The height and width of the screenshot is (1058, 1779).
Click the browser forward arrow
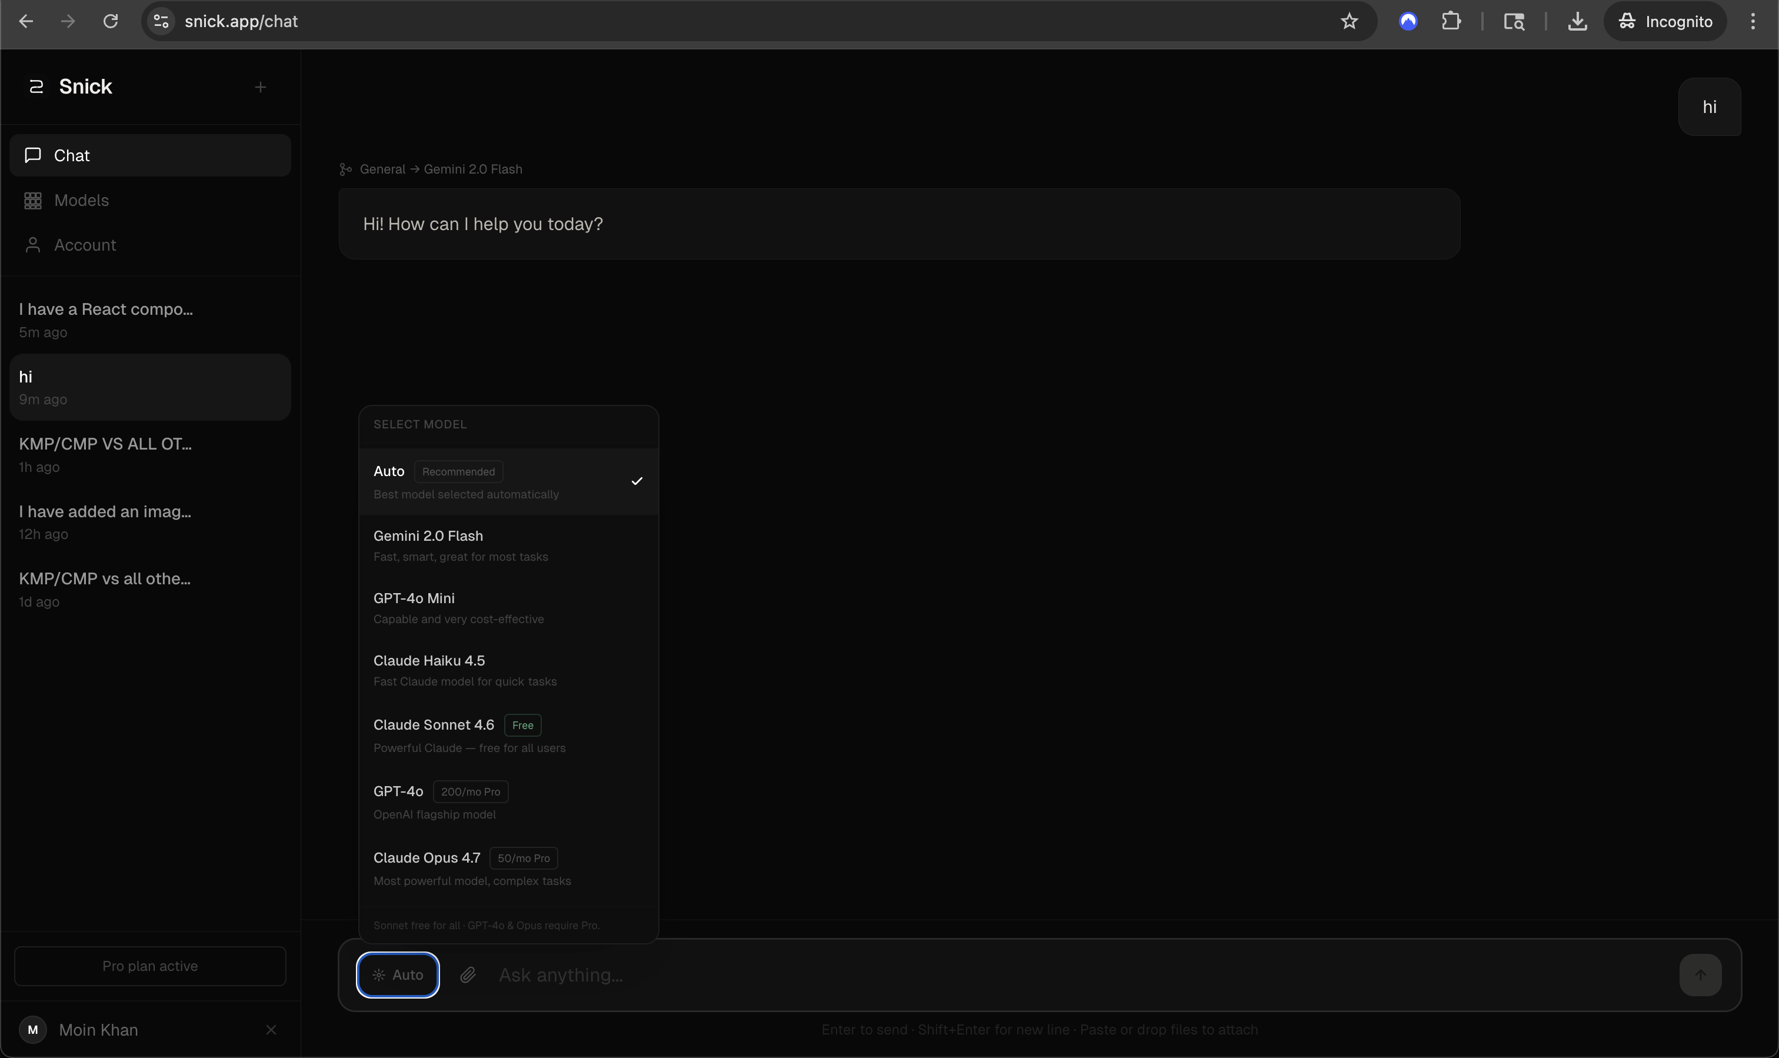[x=68, y=21]
